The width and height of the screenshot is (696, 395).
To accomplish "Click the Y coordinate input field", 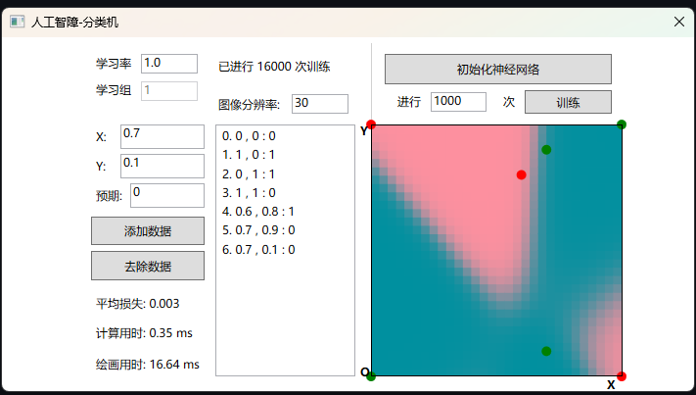I will point(162,166).
